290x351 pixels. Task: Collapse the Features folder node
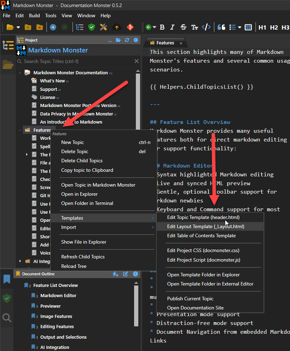(20, 130)
